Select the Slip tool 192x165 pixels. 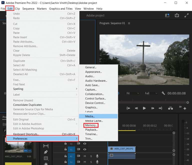pyautogui.click(x=46, y=146)
